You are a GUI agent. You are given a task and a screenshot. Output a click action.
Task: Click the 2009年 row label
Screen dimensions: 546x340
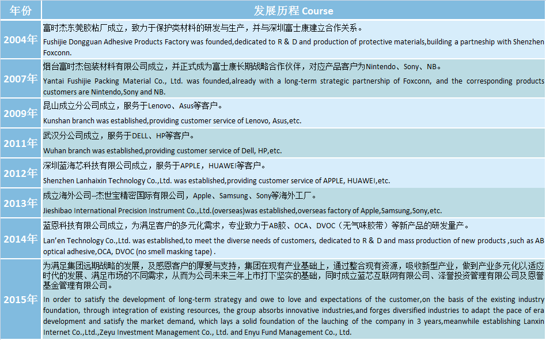21,113
